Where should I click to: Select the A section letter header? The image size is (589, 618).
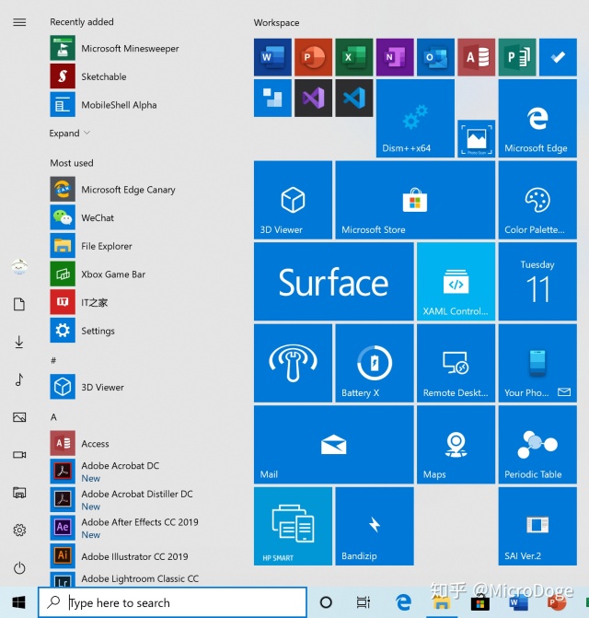pos(53,417)
